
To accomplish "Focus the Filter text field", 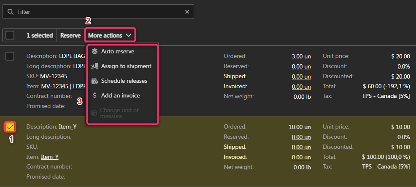I will 97,12.
